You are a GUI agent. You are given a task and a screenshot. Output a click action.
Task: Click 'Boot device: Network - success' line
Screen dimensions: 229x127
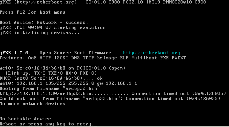click(x=44, y=23)
